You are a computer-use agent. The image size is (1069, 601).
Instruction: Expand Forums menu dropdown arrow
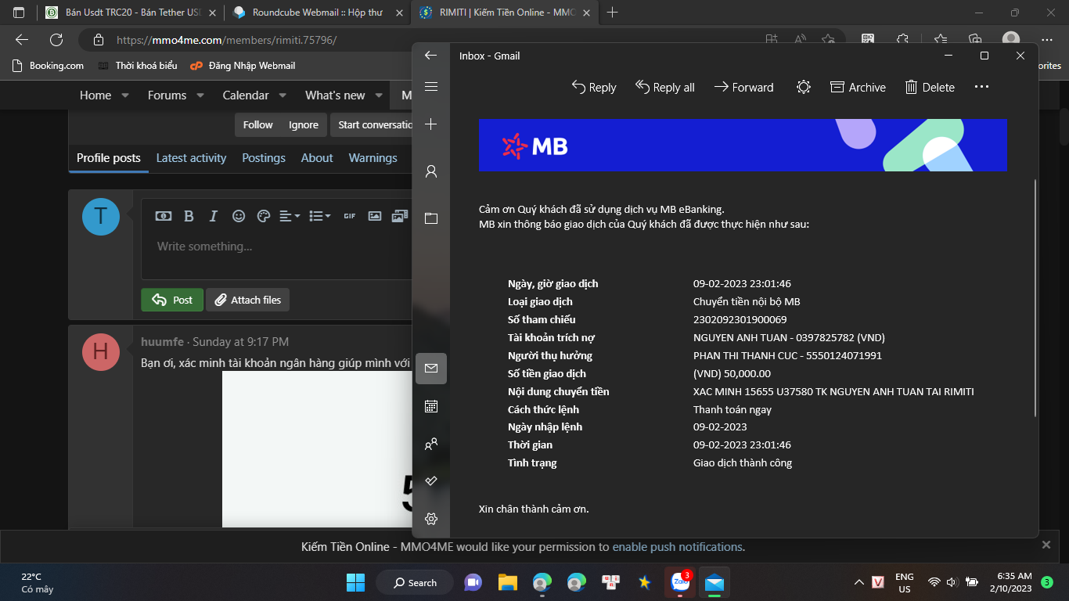click(x=200, y=95)
